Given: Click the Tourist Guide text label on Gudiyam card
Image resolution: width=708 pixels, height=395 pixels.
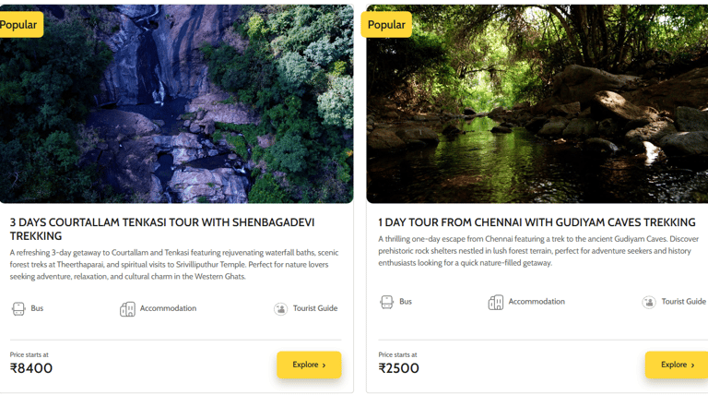Looking at the screenshot, I should 683,302.
